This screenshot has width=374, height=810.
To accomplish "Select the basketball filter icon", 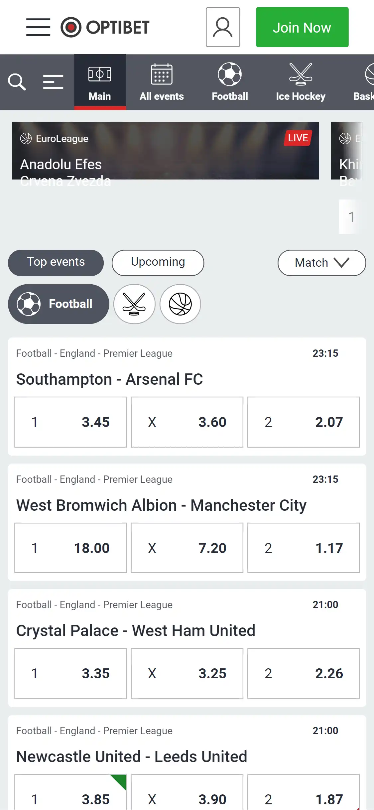I will (x=180, y=304).
